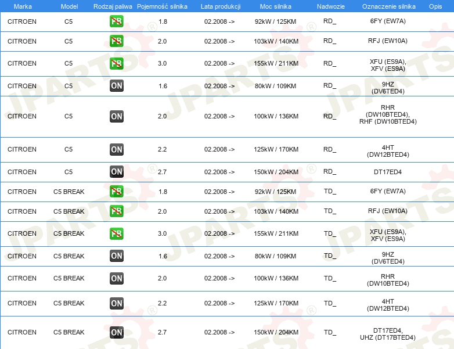Click the ON diesel icon for C5 1.6
The height and width of the screenshot is (349, 454).
click(116, 86)
